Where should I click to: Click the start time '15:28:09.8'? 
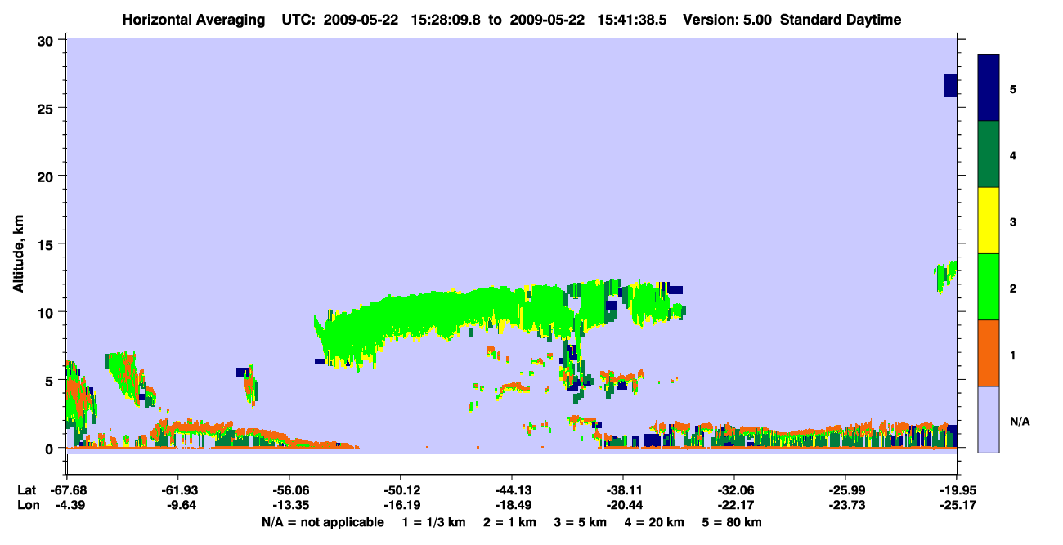pos(447,20)
